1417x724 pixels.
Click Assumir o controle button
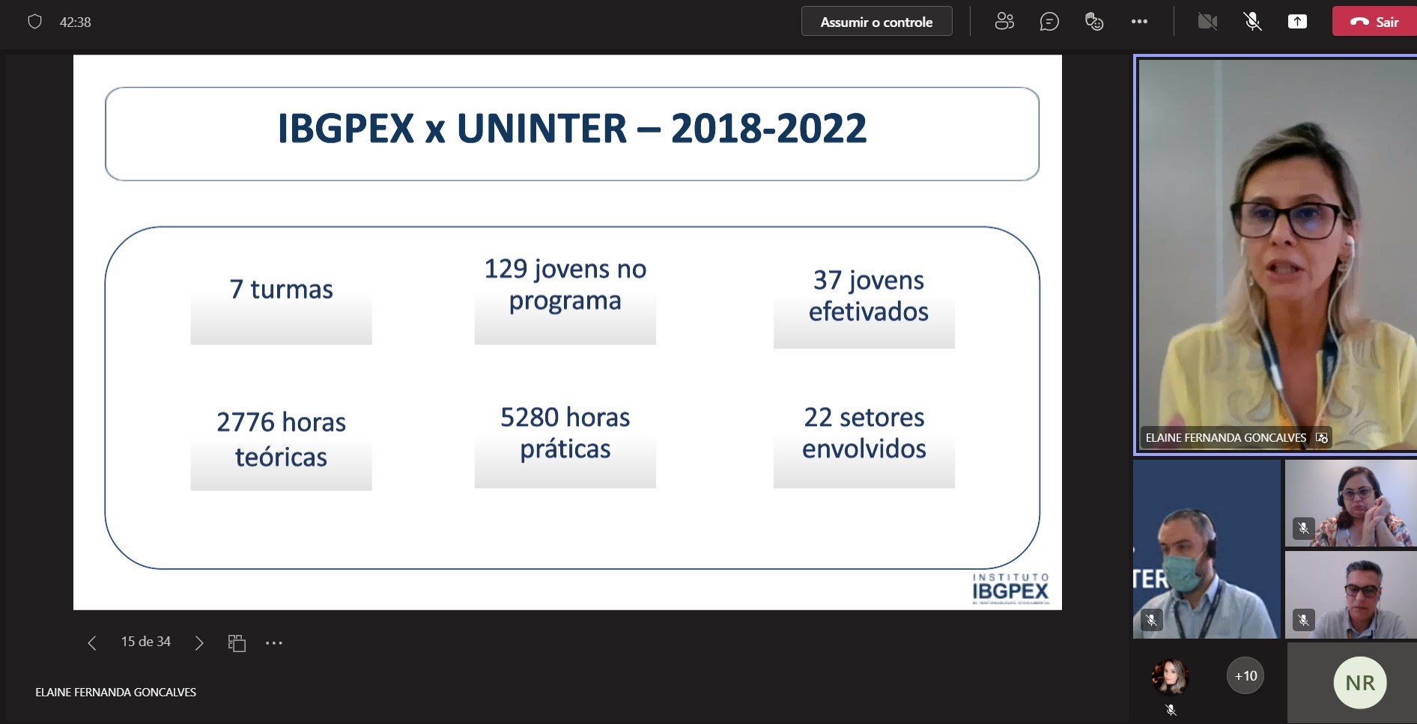(876, 22)
